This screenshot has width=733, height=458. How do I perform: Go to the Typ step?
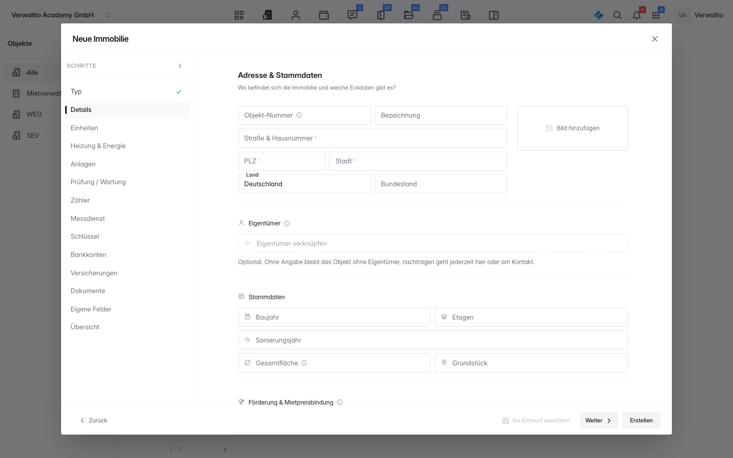[127, 92]
